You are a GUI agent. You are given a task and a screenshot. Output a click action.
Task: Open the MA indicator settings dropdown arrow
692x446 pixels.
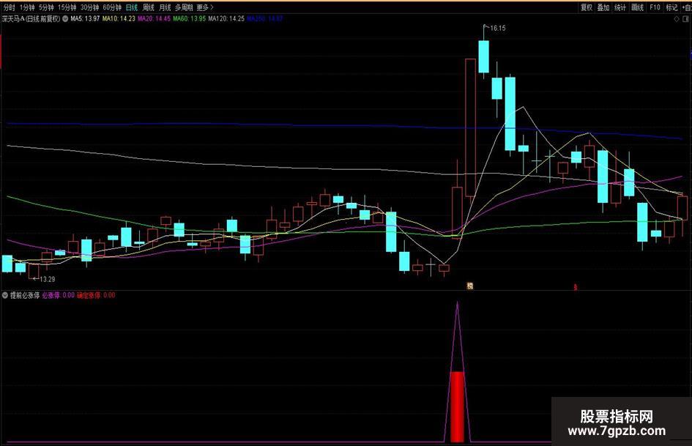[x=65, y=19]
